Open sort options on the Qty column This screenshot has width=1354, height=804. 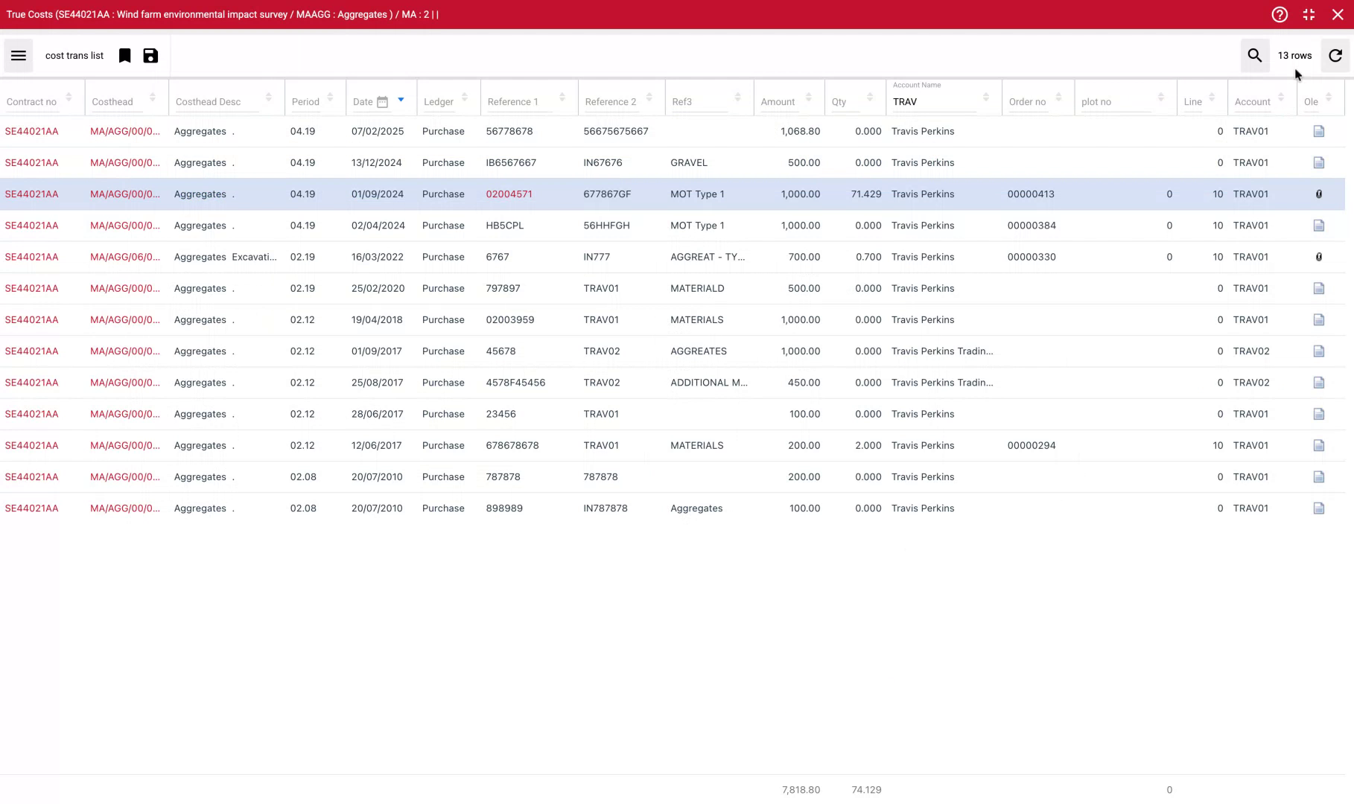click(868, 97)
